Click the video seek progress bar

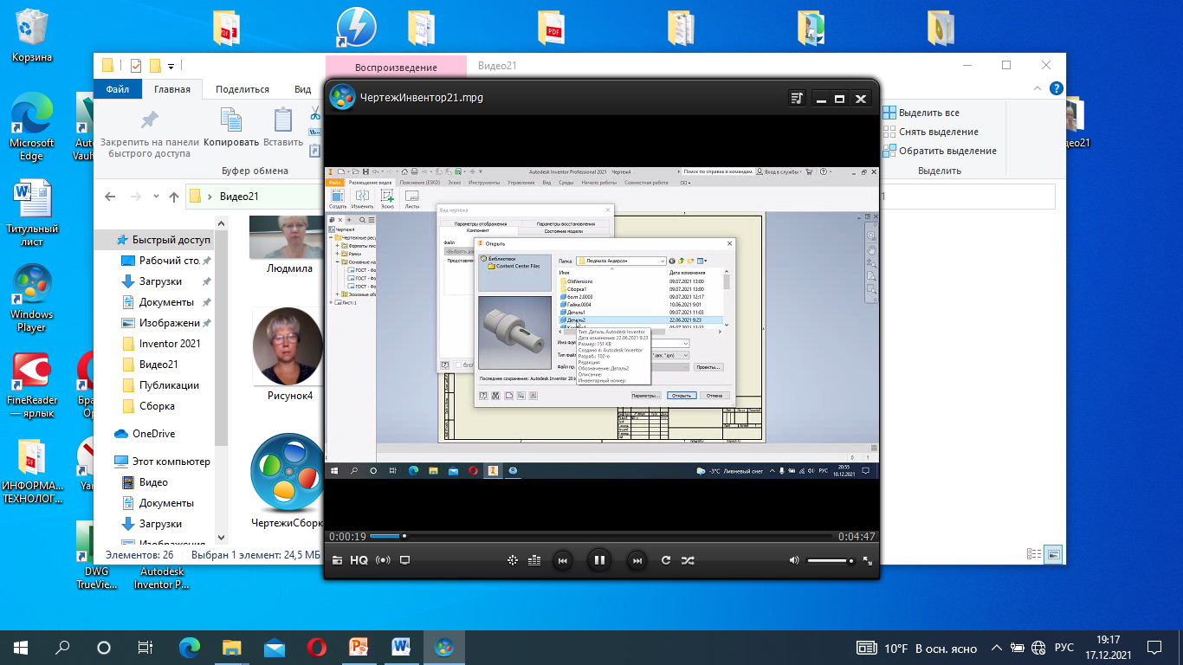click(x=601, y=536)
